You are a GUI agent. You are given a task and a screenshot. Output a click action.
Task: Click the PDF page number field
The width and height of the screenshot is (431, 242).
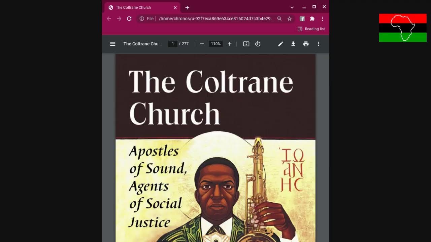(173, 44)
